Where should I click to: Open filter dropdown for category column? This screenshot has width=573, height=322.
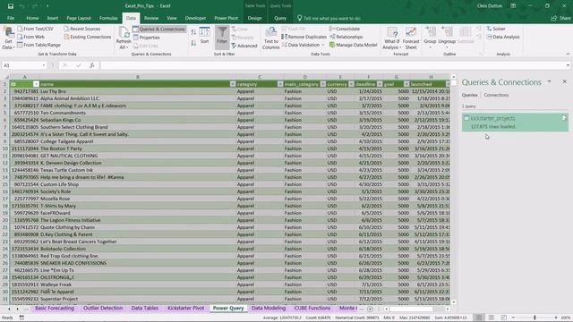280,84
